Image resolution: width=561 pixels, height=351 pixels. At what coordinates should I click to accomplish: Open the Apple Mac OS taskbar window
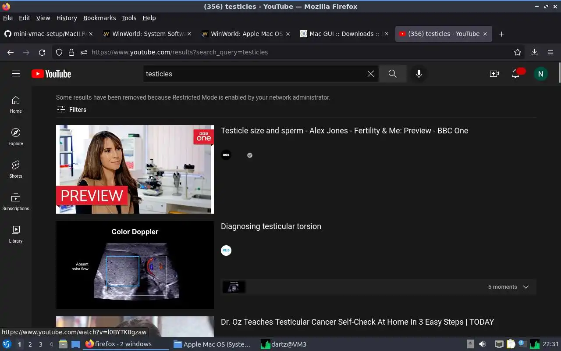213,344
